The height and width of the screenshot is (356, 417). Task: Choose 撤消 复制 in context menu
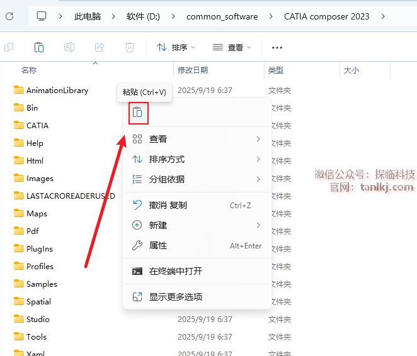[197, 205]
